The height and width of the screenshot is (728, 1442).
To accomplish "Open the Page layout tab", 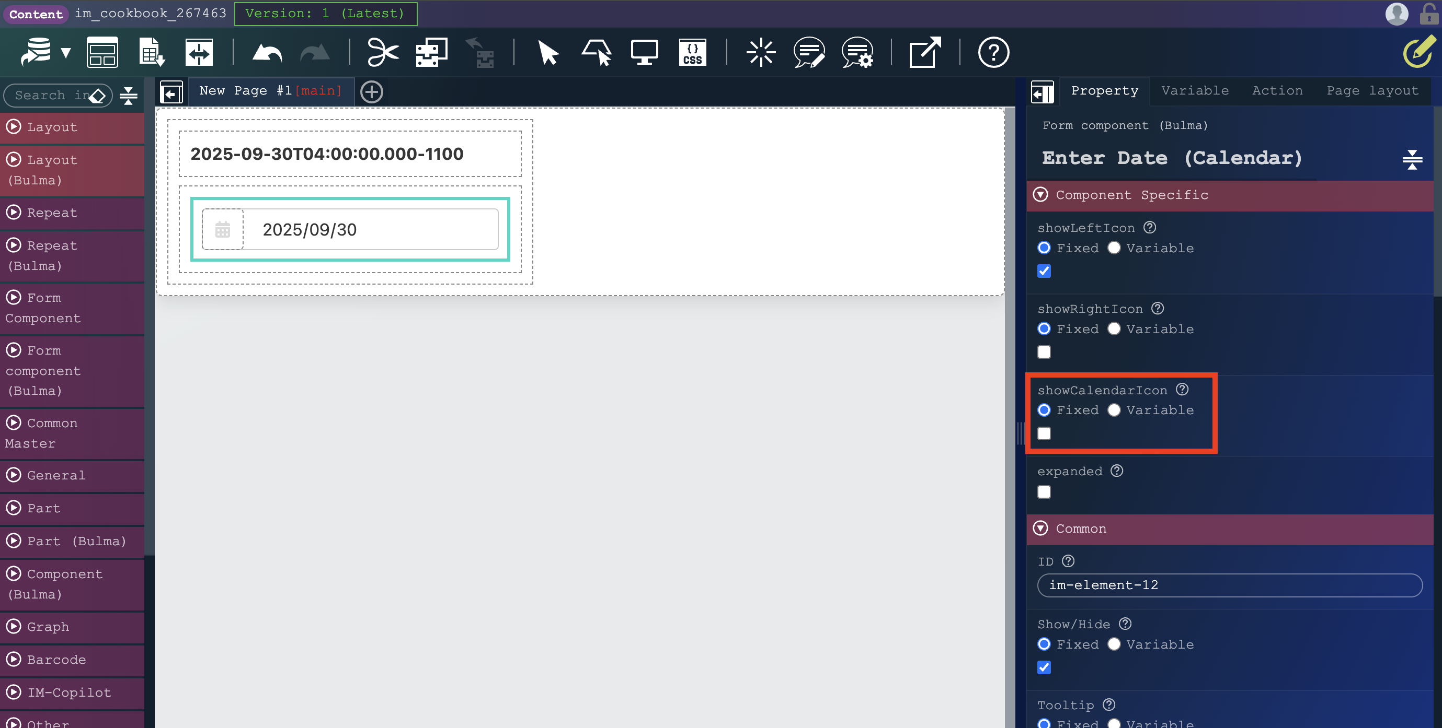I will click(1372, 90).
